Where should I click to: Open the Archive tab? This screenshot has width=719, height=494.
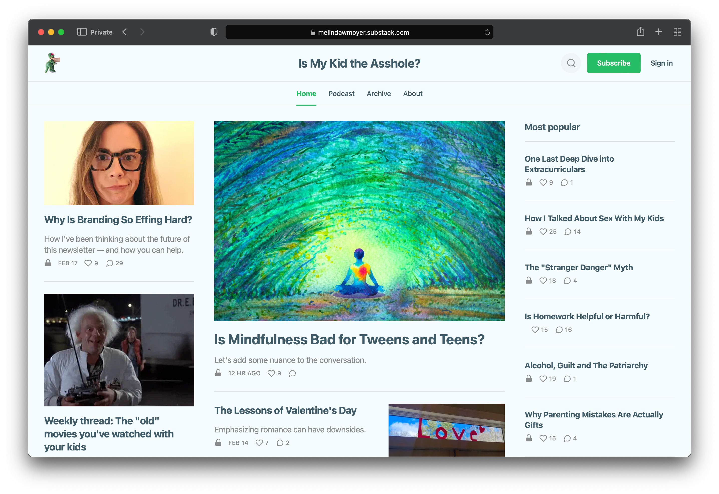378,94
